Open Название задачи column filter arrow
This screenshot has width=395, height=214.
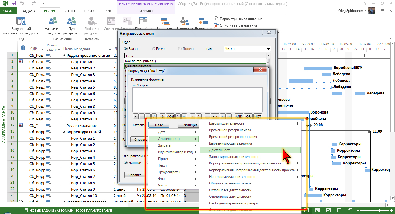tap(110, 49)
